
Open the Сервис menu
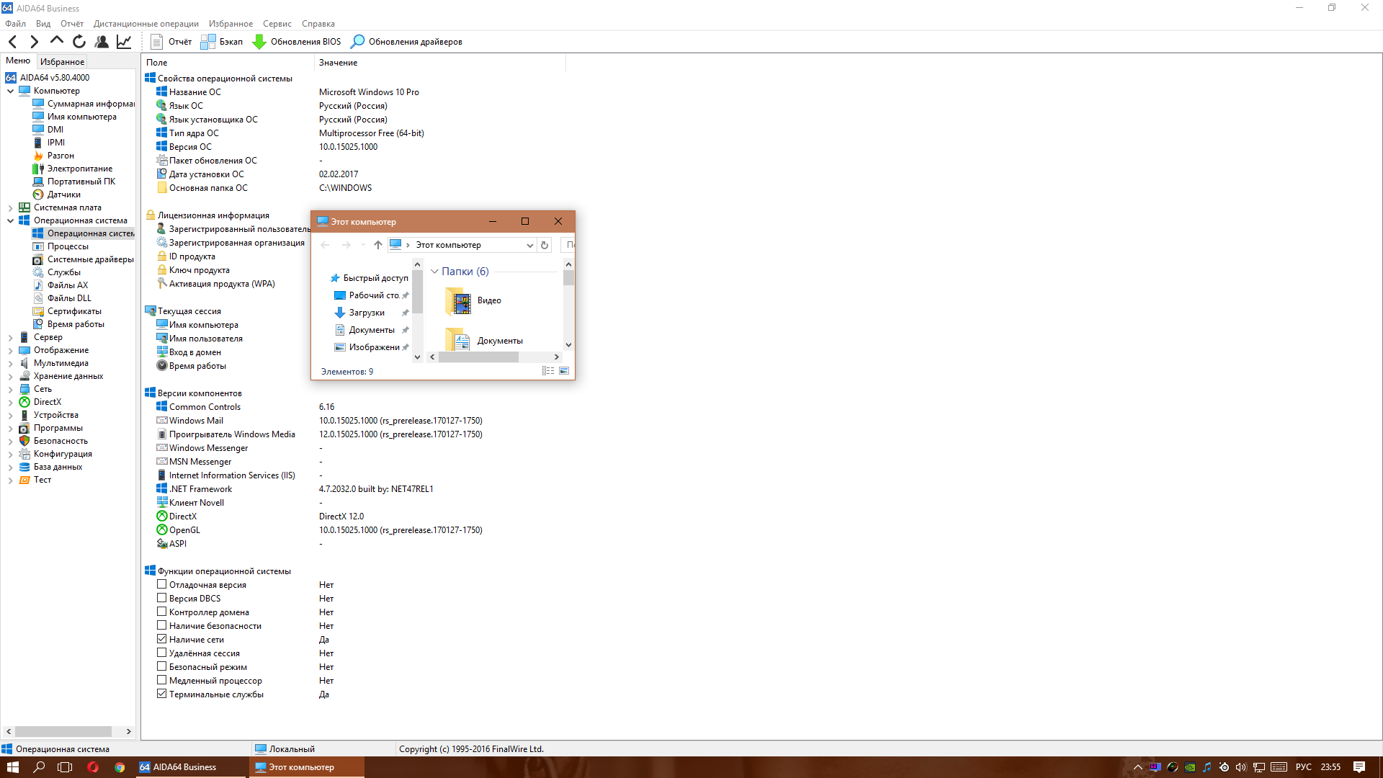[x=277, y=24]
